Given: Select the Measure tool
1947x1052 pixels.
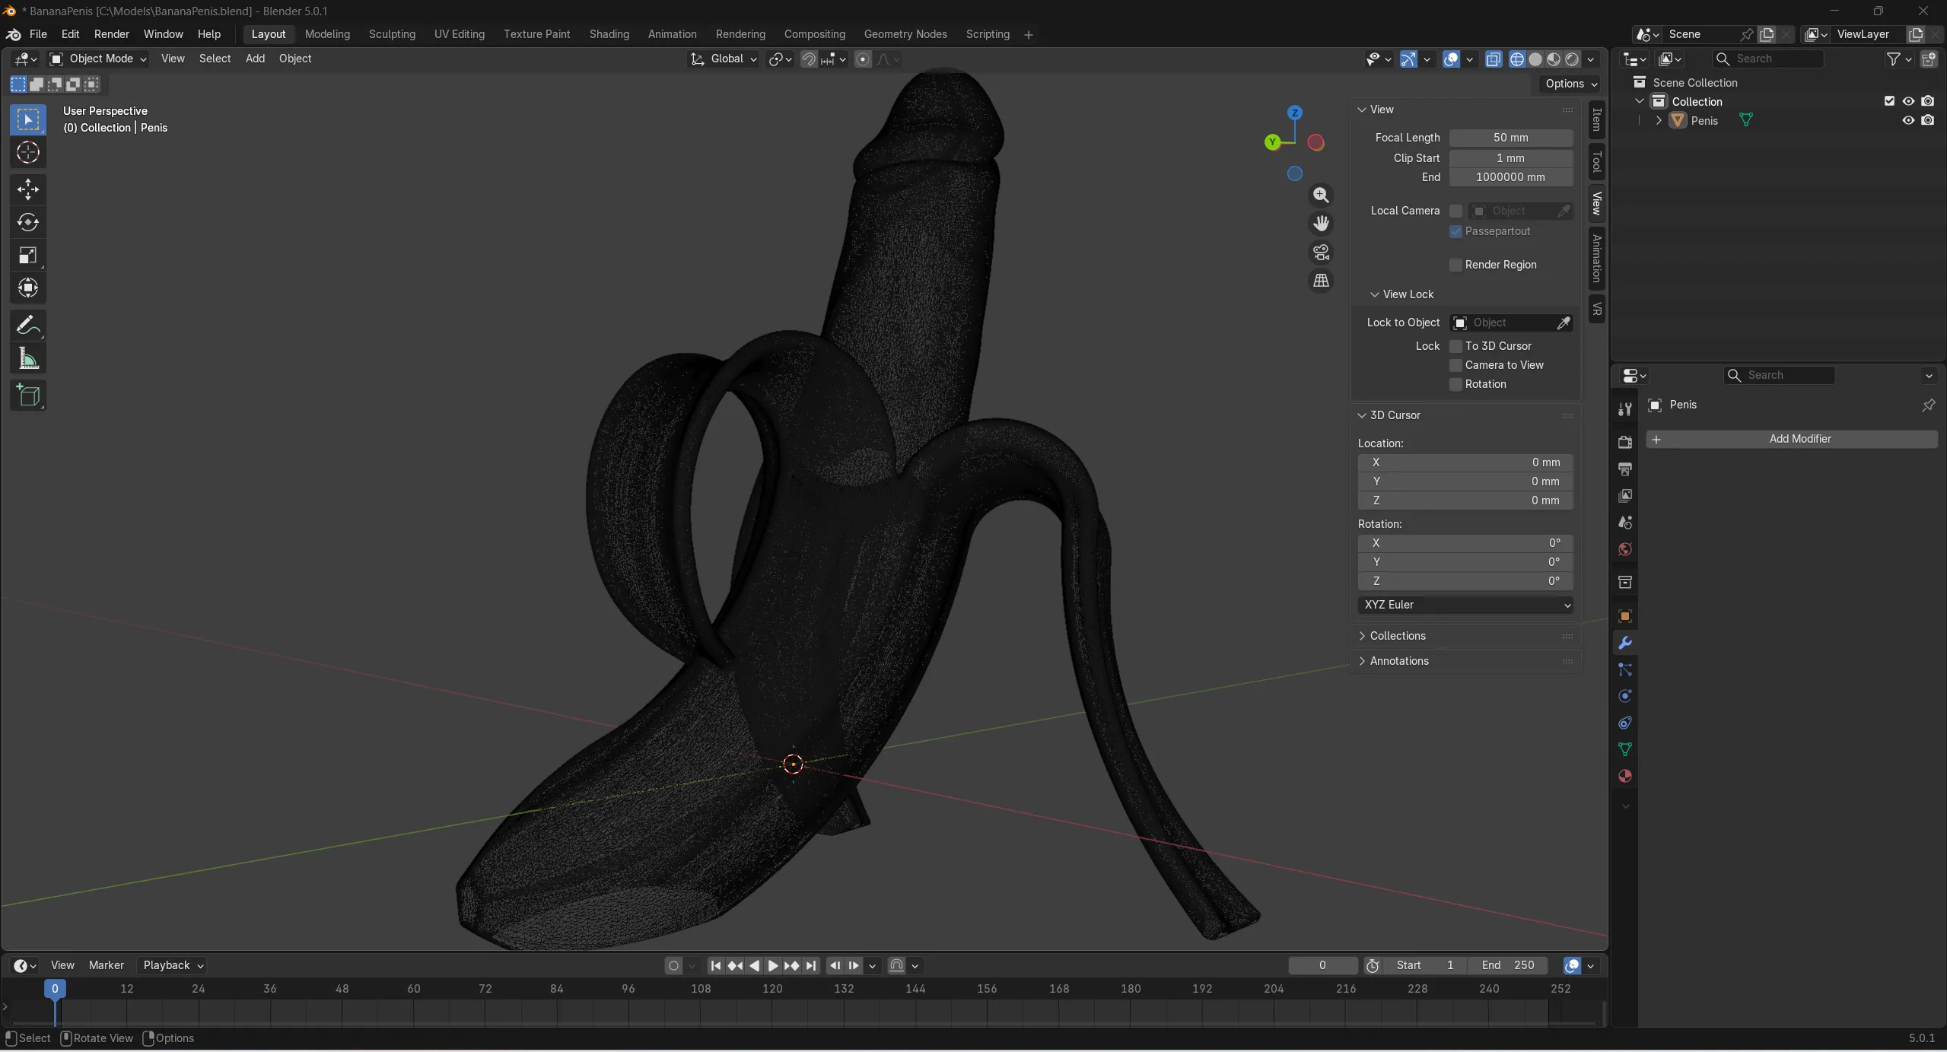Looking at the screenshot, I should 28,358.
